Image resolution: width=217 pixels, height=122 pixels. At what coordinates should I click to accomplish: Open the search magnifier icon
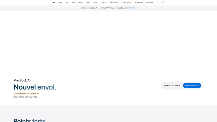(158, 2)
